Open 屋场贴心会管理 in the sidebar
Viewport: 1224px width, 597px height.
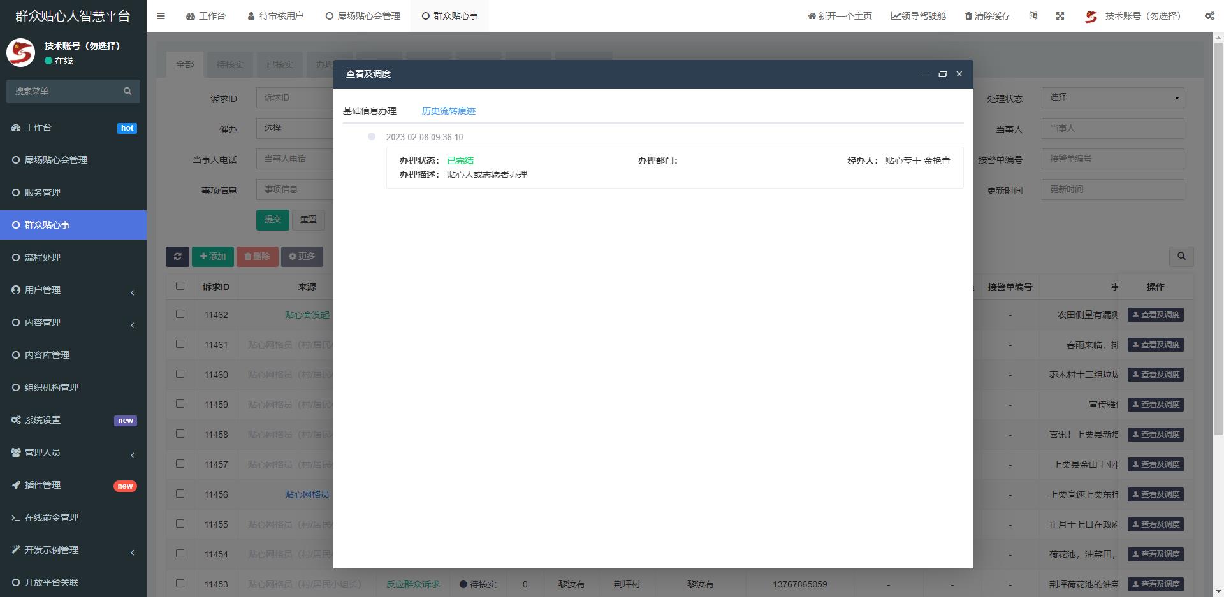[73, 160]
